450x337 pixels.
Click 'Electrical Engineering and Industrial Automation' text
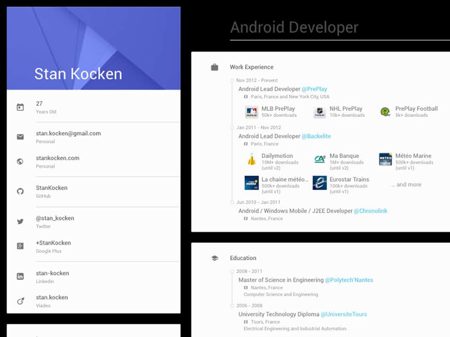click(295, 329)
